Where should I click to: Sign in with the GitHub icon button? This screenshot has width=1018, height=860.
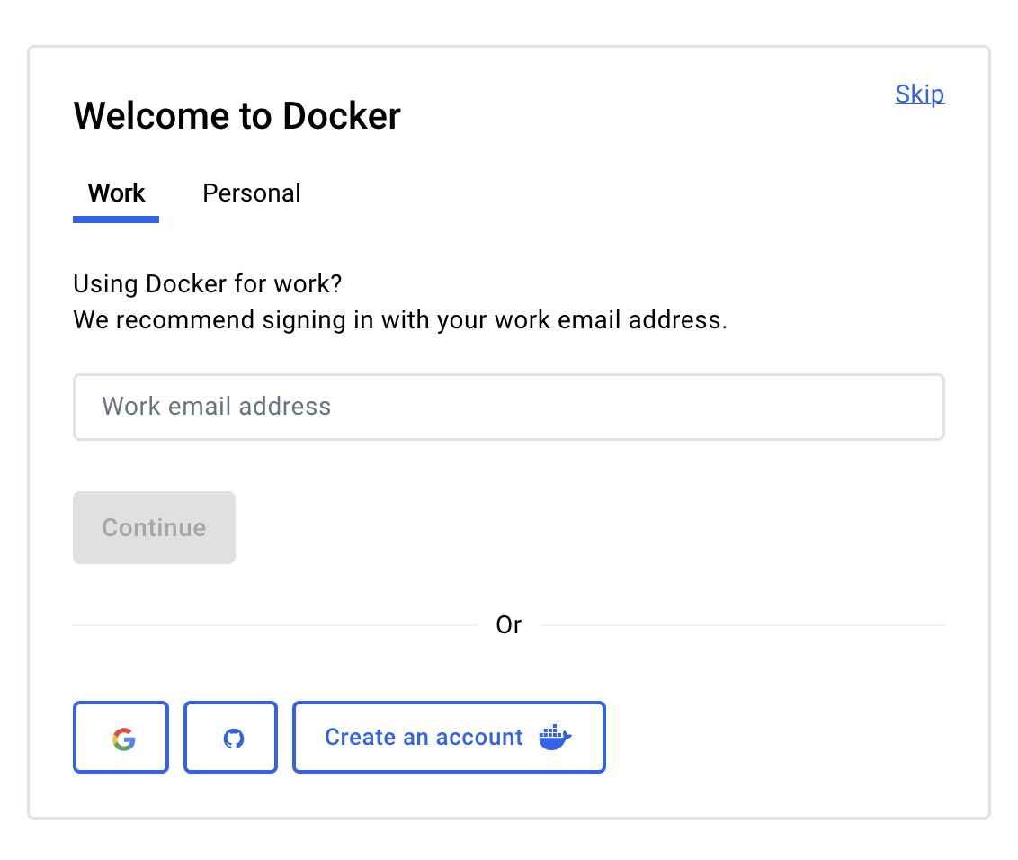(x=230, y=738)
